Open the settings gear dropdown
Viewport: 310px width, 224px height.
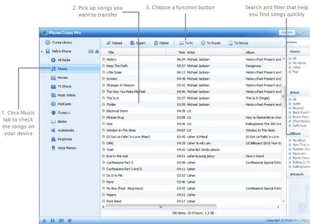pos(302,32)
